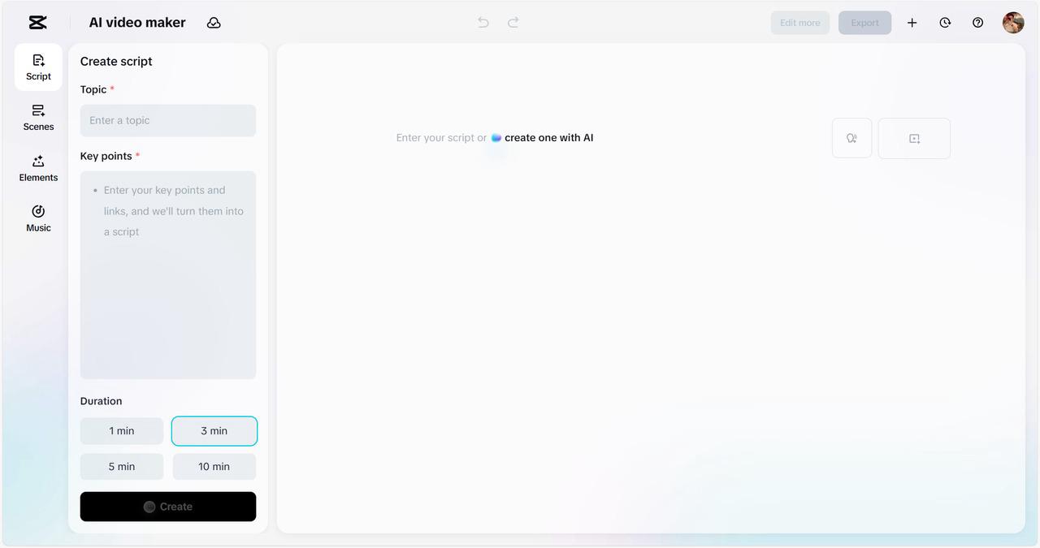The width and height of the screenshot is (1040, 548).
Task: Click the undo arrow icon
Action: point(483,23)
